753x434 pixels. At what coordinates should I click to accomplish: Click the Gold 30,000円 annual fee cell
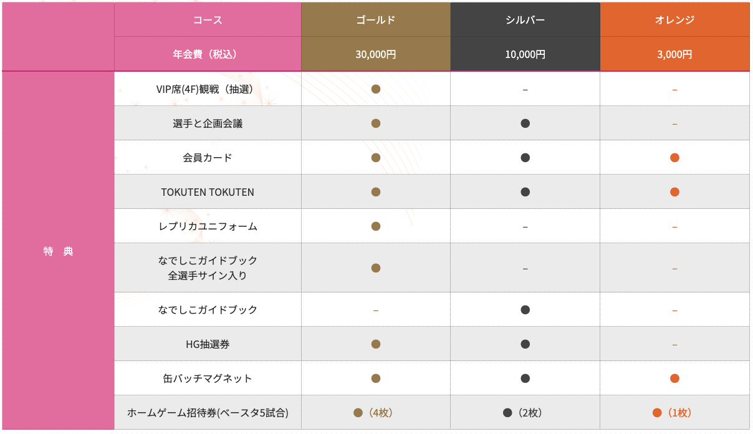[376, 54]
